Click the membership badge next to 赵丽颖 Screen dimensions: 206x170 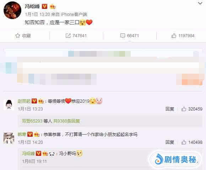pos(41,101)
